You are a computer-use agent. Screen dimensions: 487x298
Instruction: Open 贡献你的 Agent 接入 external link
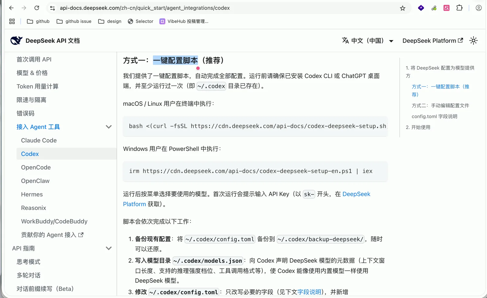pos(52,235)
